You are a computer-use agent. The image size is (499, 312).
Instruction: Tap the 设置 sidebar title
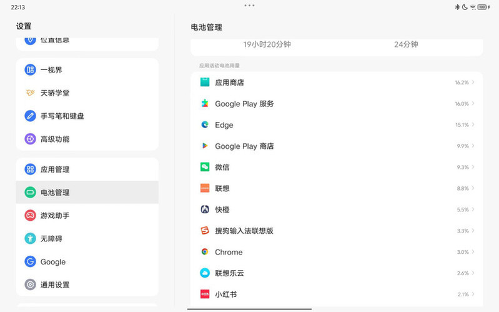click(x=24, y=26)
